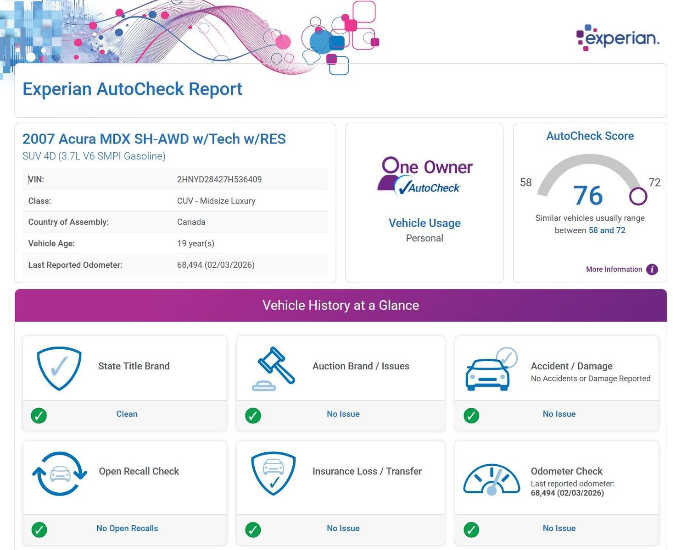676x550 pixels.
Task: Click the Accident / Damage car icon
Action: tap(491, 369)
